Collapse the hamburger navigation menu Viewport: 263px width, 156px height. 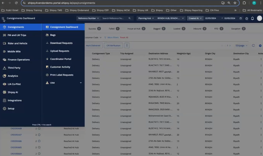click(x=3, y=18)
